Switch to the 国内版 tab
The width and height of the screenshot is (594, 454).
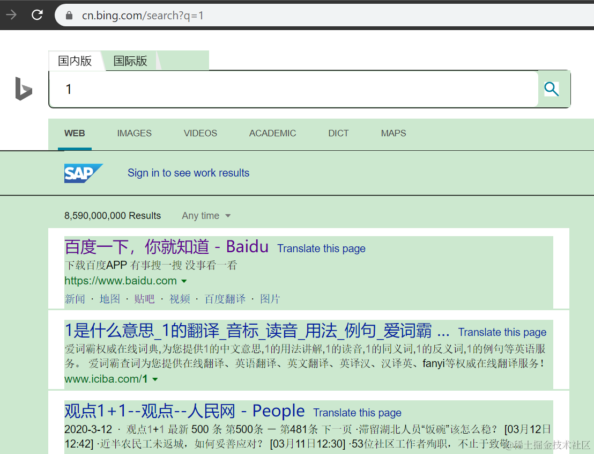pyautogui.click(x=75, y=61)
